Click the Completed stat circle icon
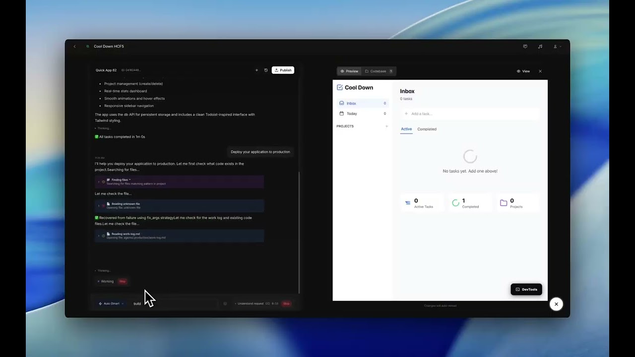This screenshot has width=635, height=357. pos(455,203)
